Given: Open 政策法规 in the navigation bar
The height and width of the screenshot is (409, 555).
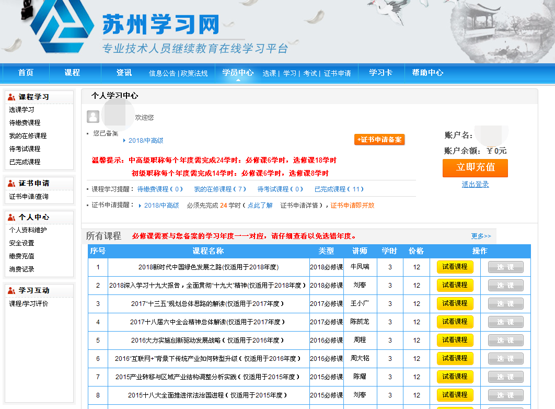Looking at the screenshot, I should [x=194, y=73].
